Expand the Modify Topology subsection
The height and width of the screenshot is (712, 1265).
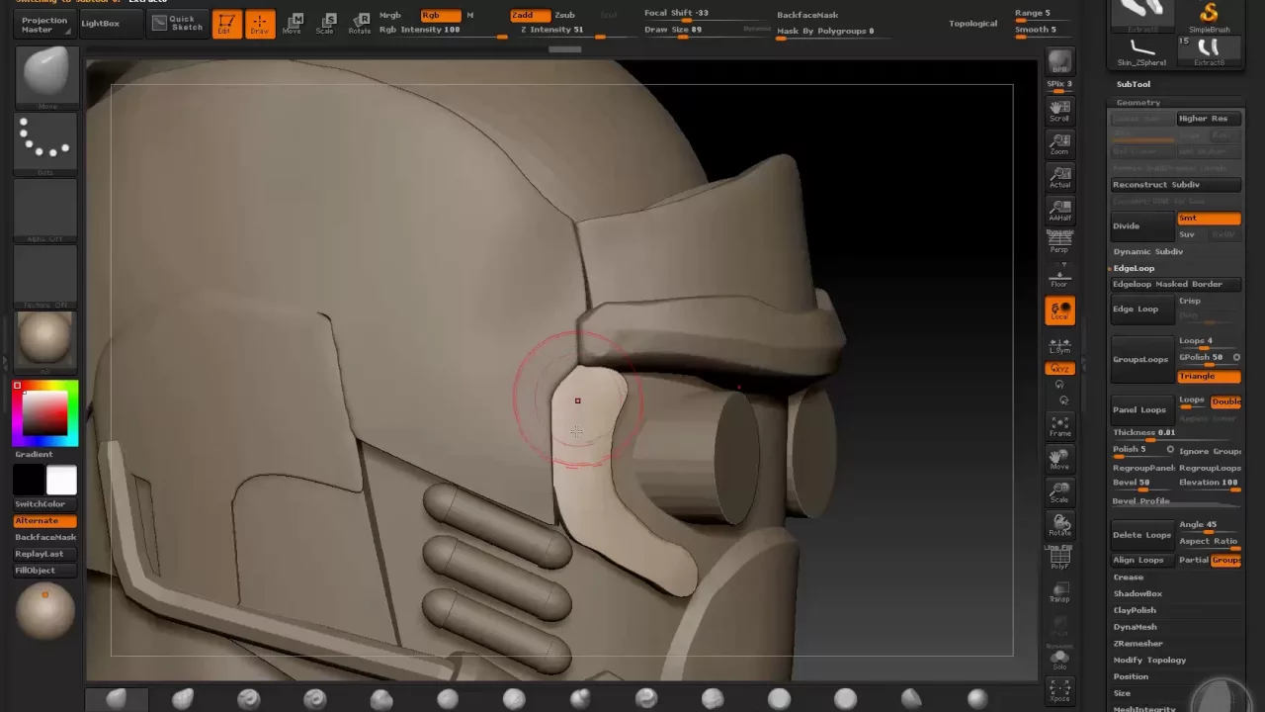(1149, 660)
